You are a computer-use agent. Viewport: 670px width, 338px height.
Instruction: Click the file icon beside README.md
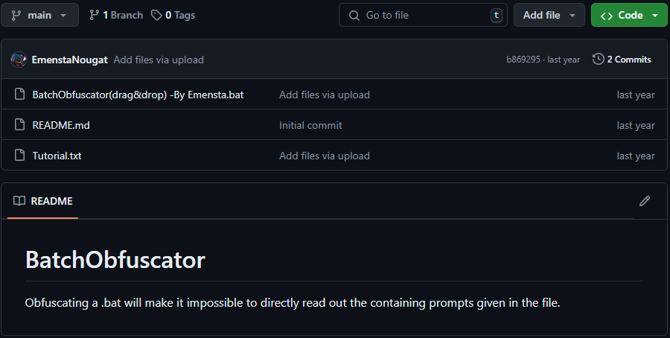tap(20, 125)
